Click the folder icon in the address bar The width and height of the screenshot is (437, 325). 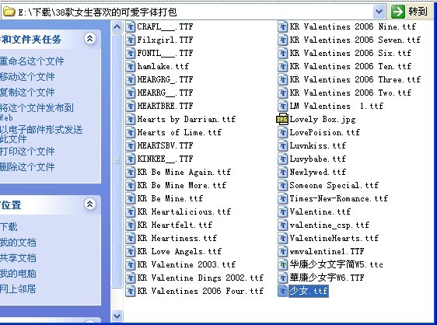(9, 12)
